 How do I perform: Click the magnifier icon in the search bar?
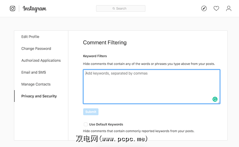[x=114, y=9]
